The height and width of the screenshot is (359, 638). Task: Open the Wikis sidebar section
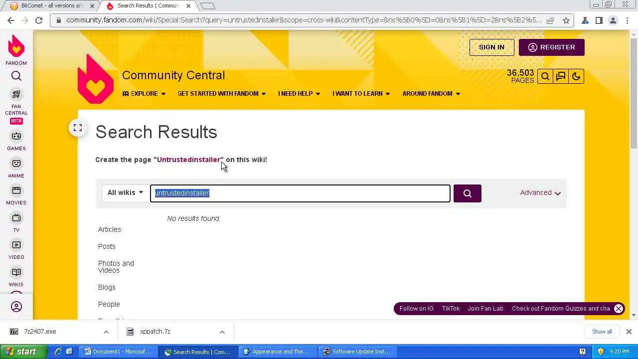tap(16, 277)
